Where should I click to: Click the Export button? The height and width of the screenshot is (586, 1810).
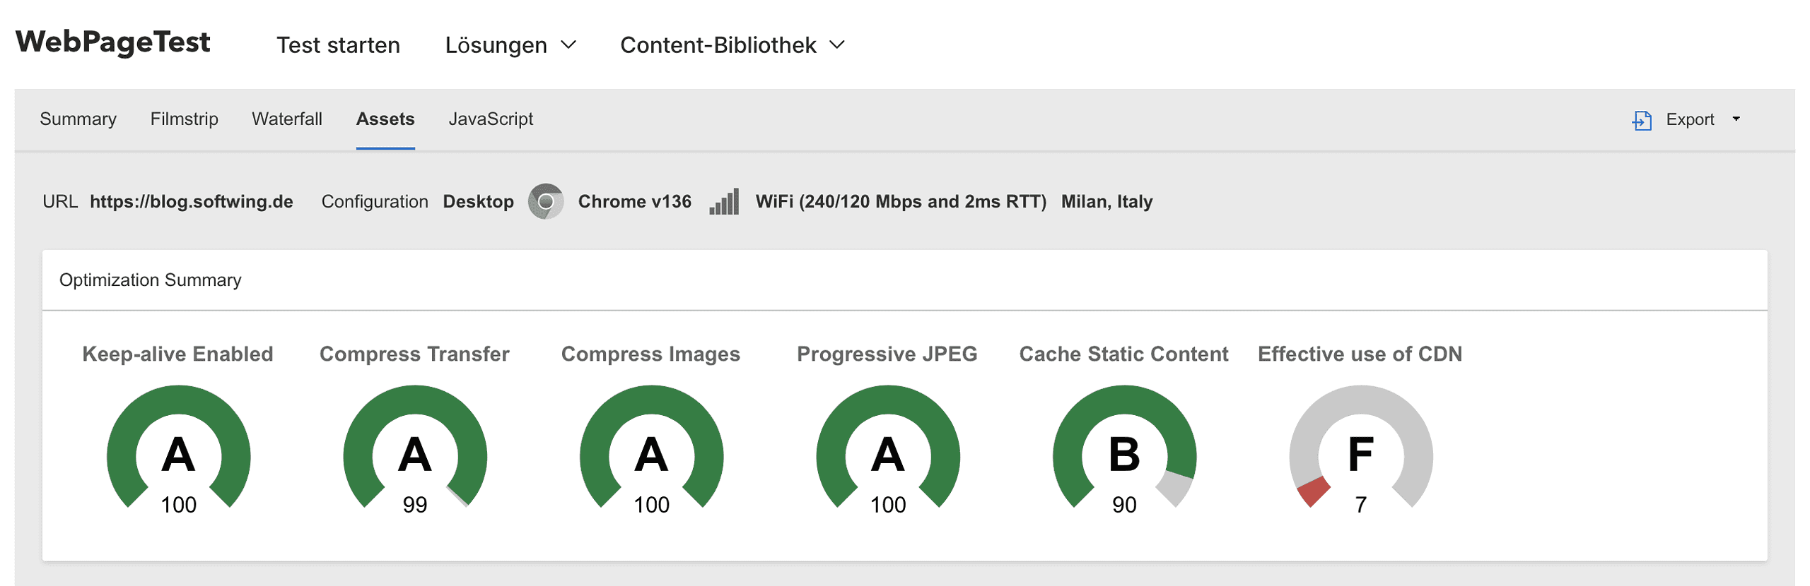click(1690, 119)
